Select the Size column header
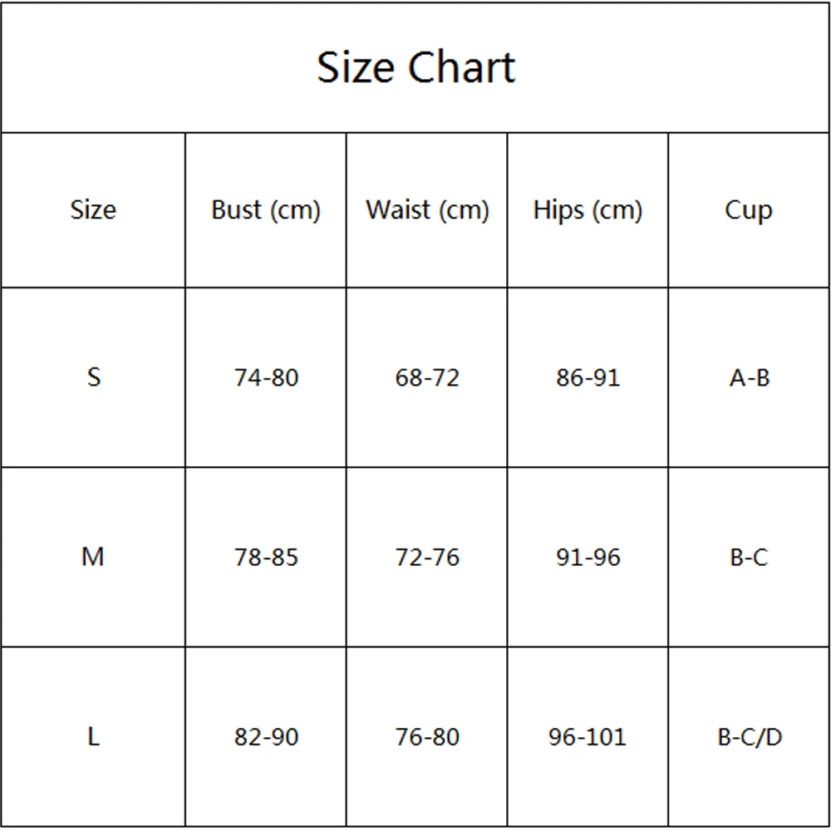 click(x=93, y=210)
